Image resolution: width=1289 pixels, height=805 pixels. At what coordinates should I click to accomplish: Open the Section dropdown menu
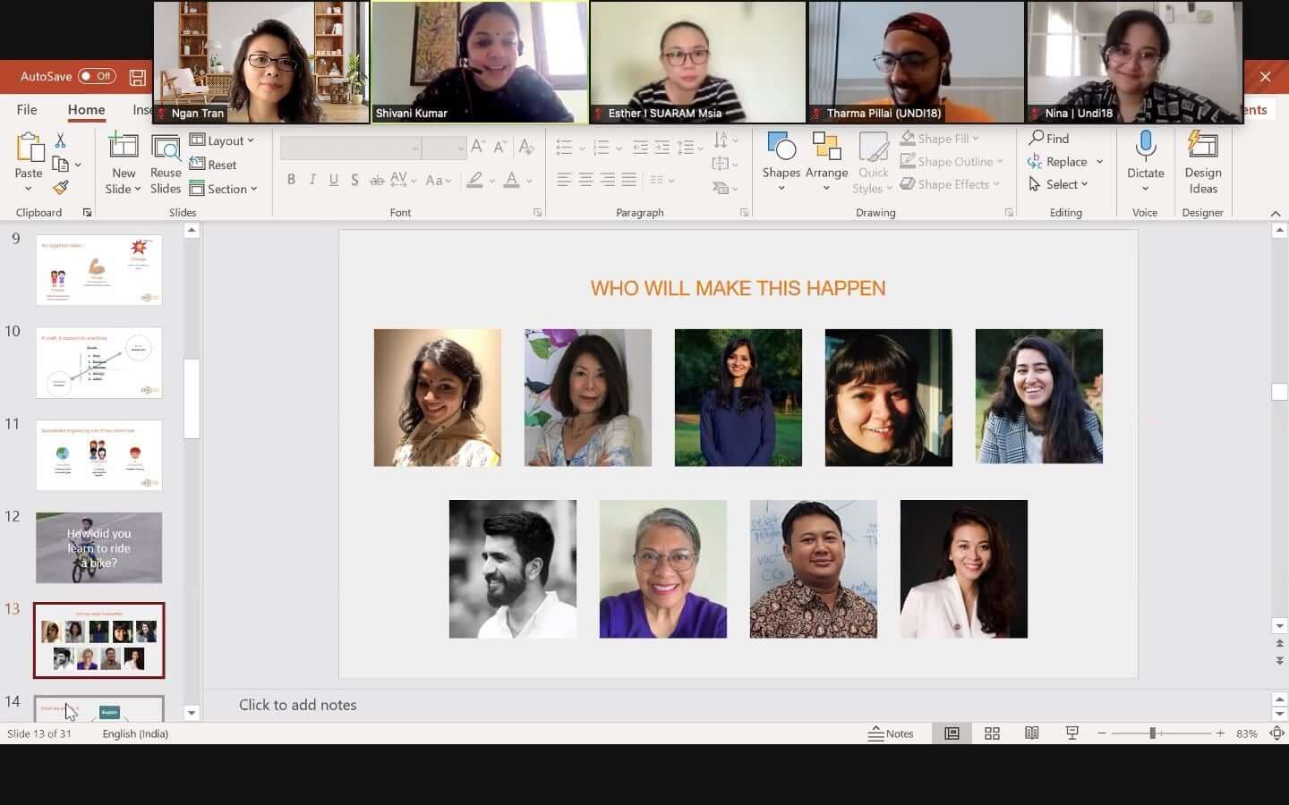[224, 189]
